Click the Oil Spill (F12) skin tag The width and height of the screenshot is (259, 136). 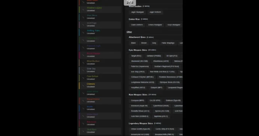click(x=172, y=56)
